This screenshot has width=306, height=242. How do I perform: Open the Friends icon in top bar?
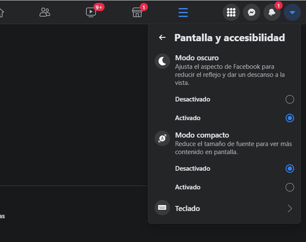tap(45, 12)
